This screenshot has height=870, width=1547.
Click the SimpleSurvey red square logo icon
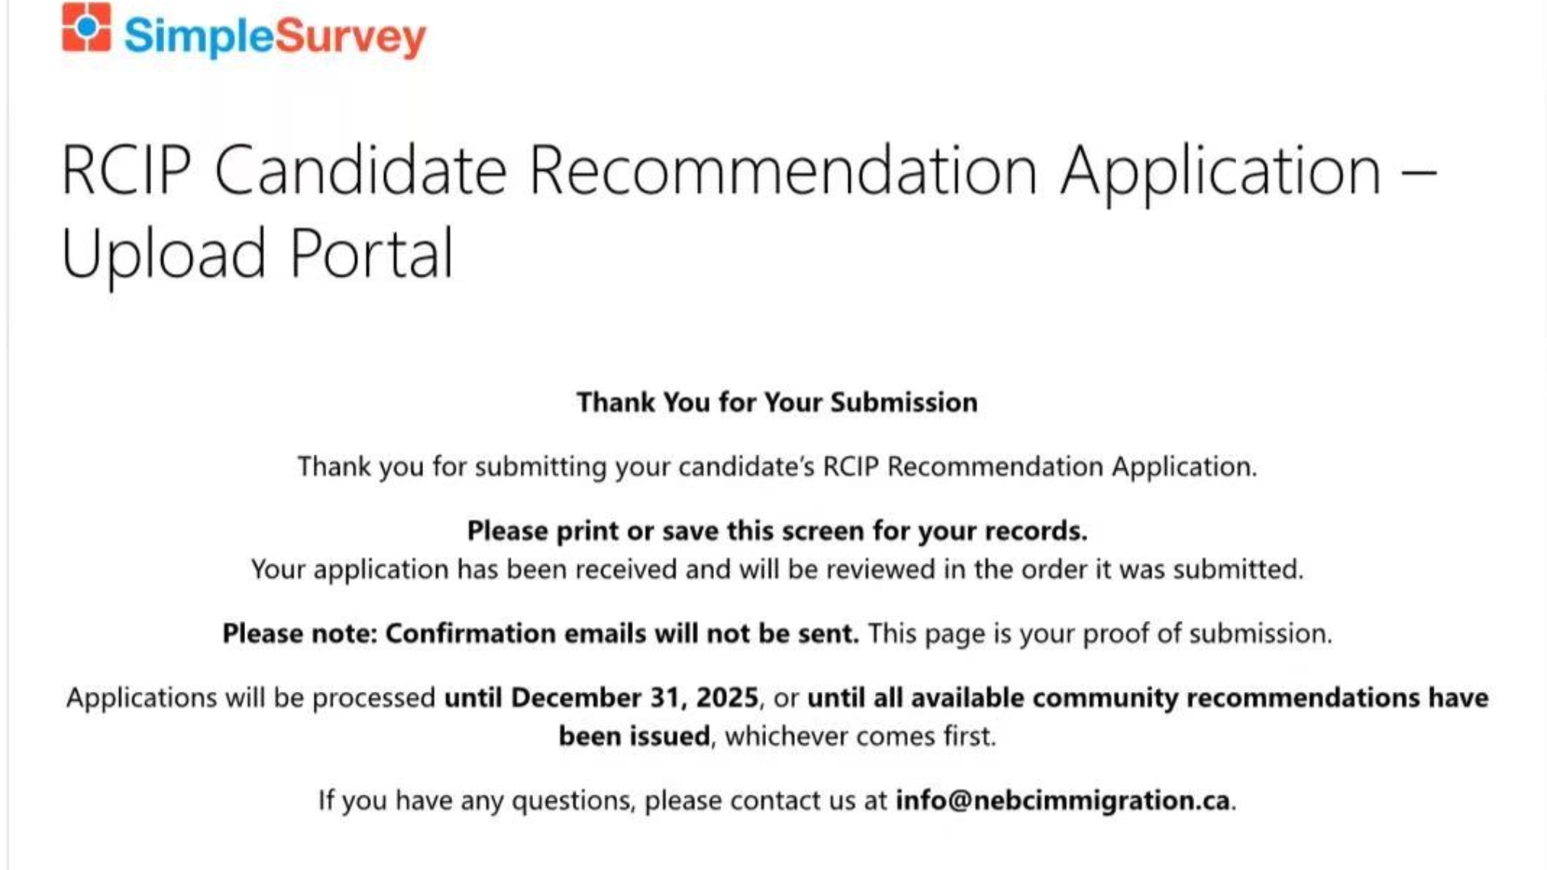click(x=86, y=27)
